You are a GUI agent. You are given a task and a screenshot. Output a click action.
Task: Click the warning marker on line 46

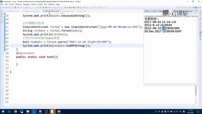[5, 46]
